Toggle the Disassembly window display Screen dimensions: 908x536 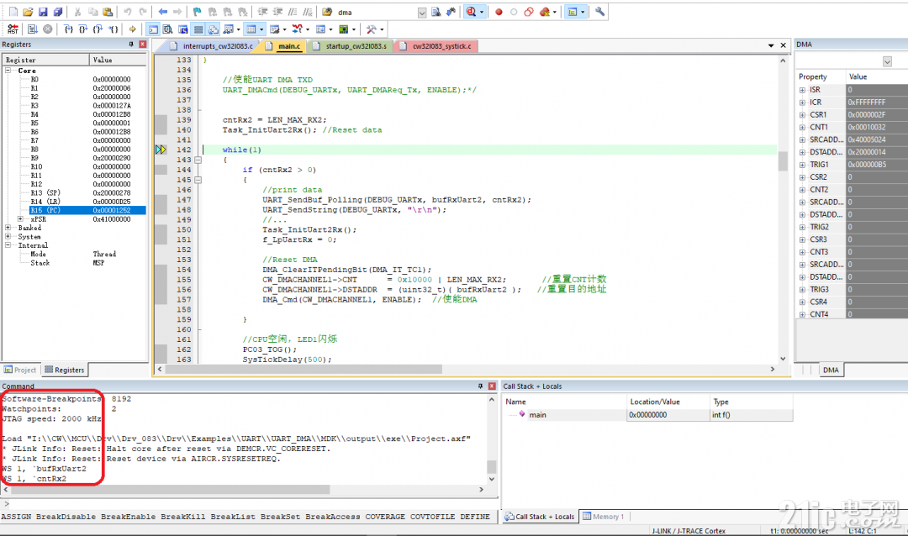[x=168, y=29]
